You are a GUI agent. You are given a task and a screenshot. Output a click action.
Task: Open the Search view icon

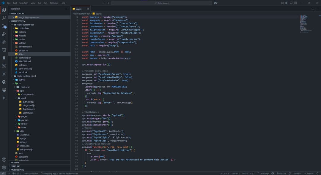click(x=4, y=18)
